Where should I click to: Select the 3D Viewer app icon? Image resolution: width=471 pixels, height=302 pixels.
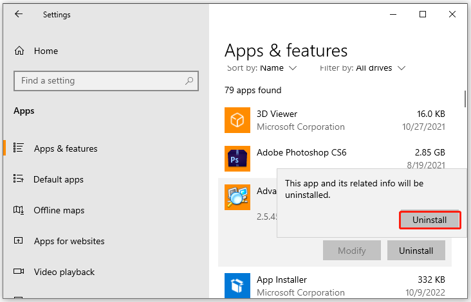pos(237,120)
